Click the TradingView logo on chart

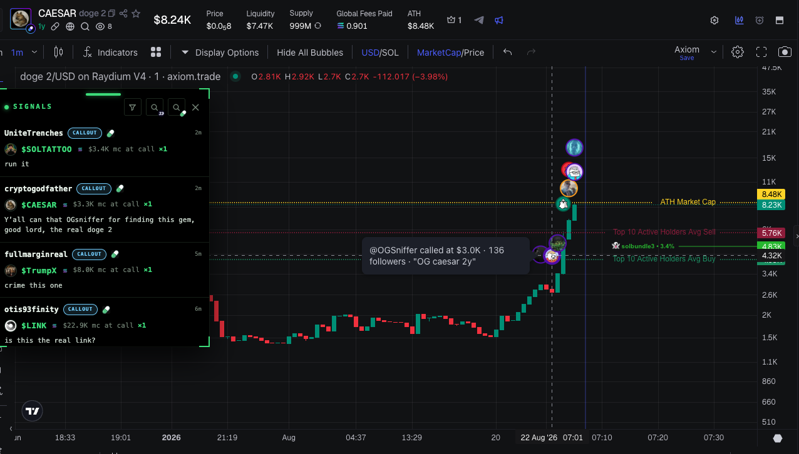pyautogui.click(x=33, y=411)
